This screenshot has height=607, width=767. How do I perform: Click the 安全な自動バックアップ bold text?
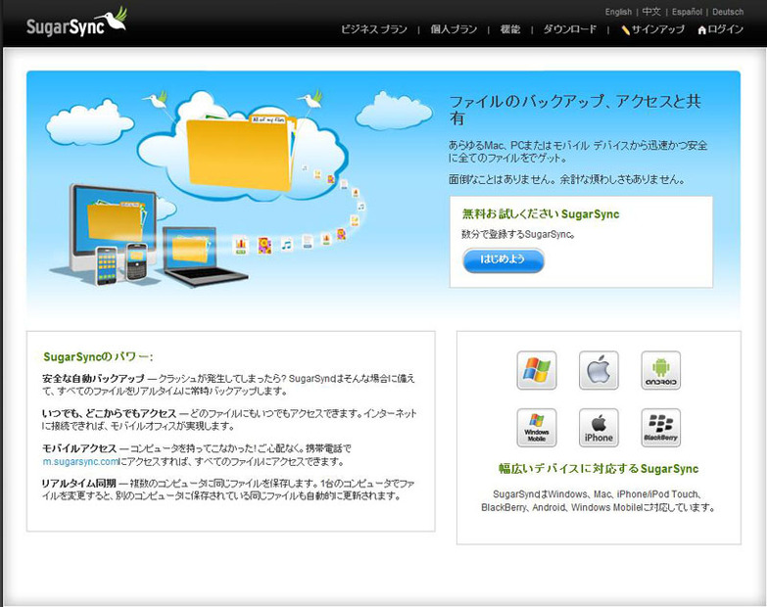click(93, 379)
